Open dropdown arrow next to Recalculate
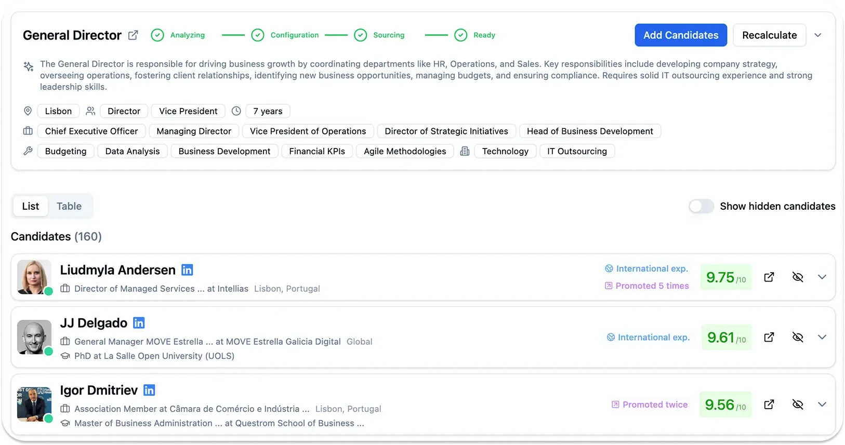845x445 pixels. (817, 35)
